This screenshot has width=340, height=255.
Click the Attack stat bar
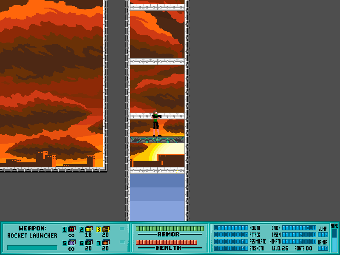(231, 235)
